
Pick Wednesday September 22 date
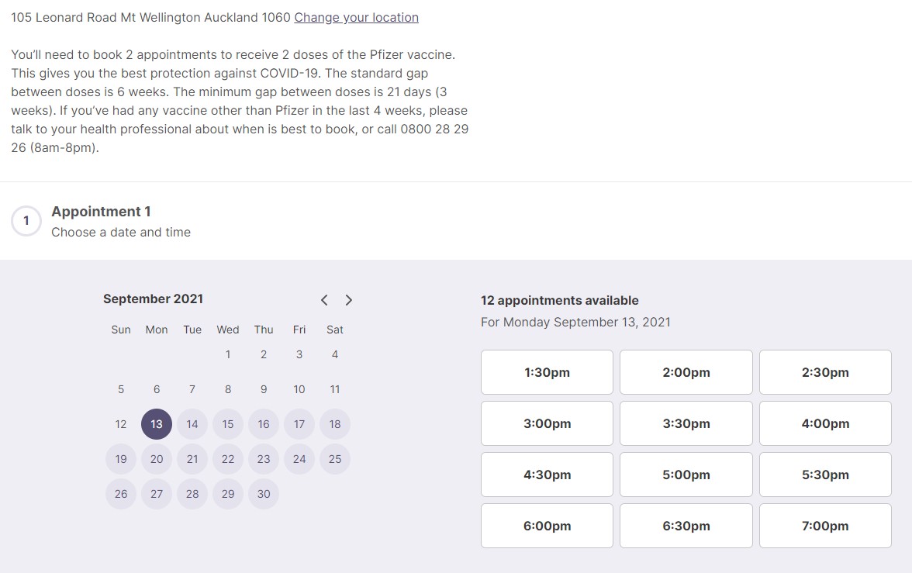pyautogui.click(x=228, y=459)
